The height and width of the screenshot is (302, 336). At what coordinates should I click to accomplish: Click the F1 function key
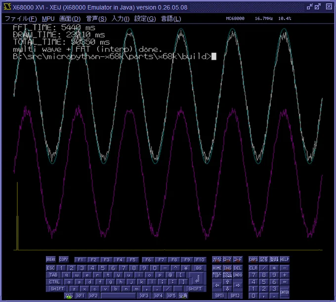pyautogui.click(x=81, y=260)
